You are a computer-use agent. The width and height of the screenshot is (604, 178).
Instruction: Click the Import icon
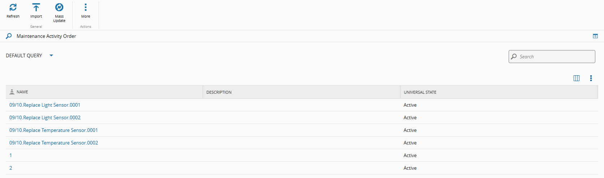pyautogui.click(x=36, y=8)
